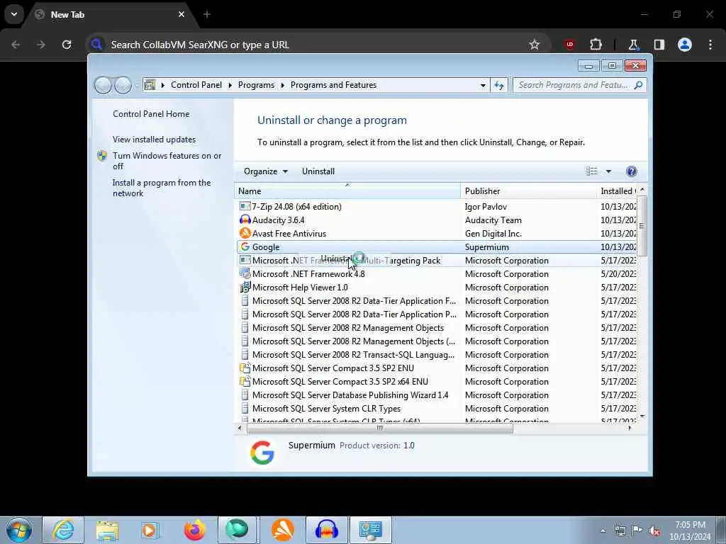Open the Chrome tab search chevron
This screenshot has width=726, height=544.
14,14
